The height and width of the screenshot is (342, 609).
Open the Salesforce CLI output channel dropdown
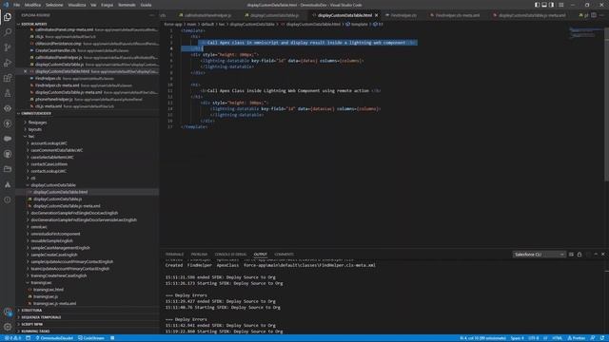(539, 255)
